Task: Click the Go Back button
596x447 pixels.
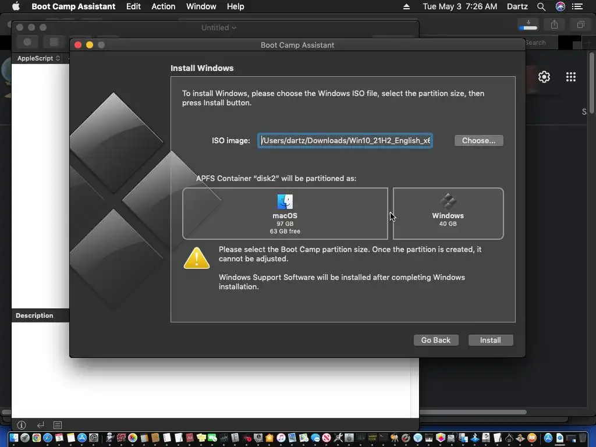Action: (436, 340)
